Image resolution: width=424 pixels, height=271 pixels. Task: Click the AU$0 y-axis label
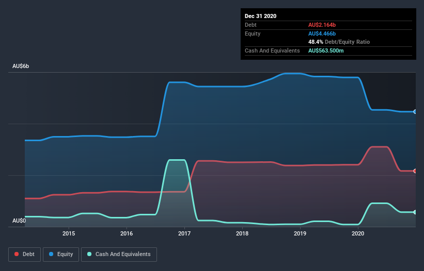click(19, 221)
